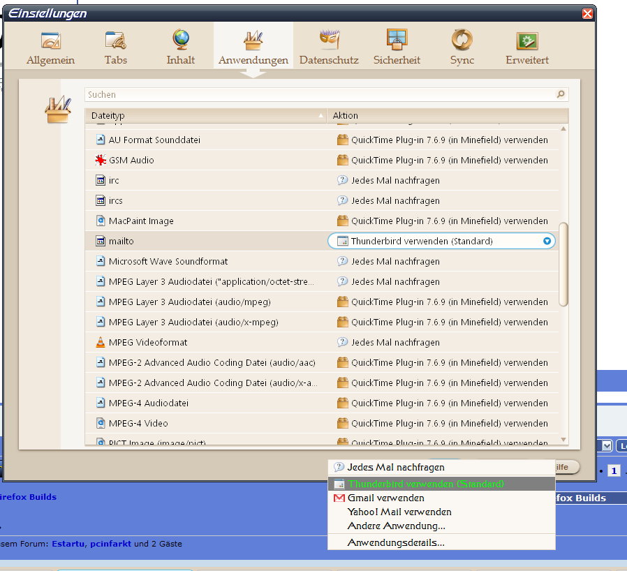Click the AU Format Sounddatei audio file icon
Screen dimensions: 627x571
point(101,140)
